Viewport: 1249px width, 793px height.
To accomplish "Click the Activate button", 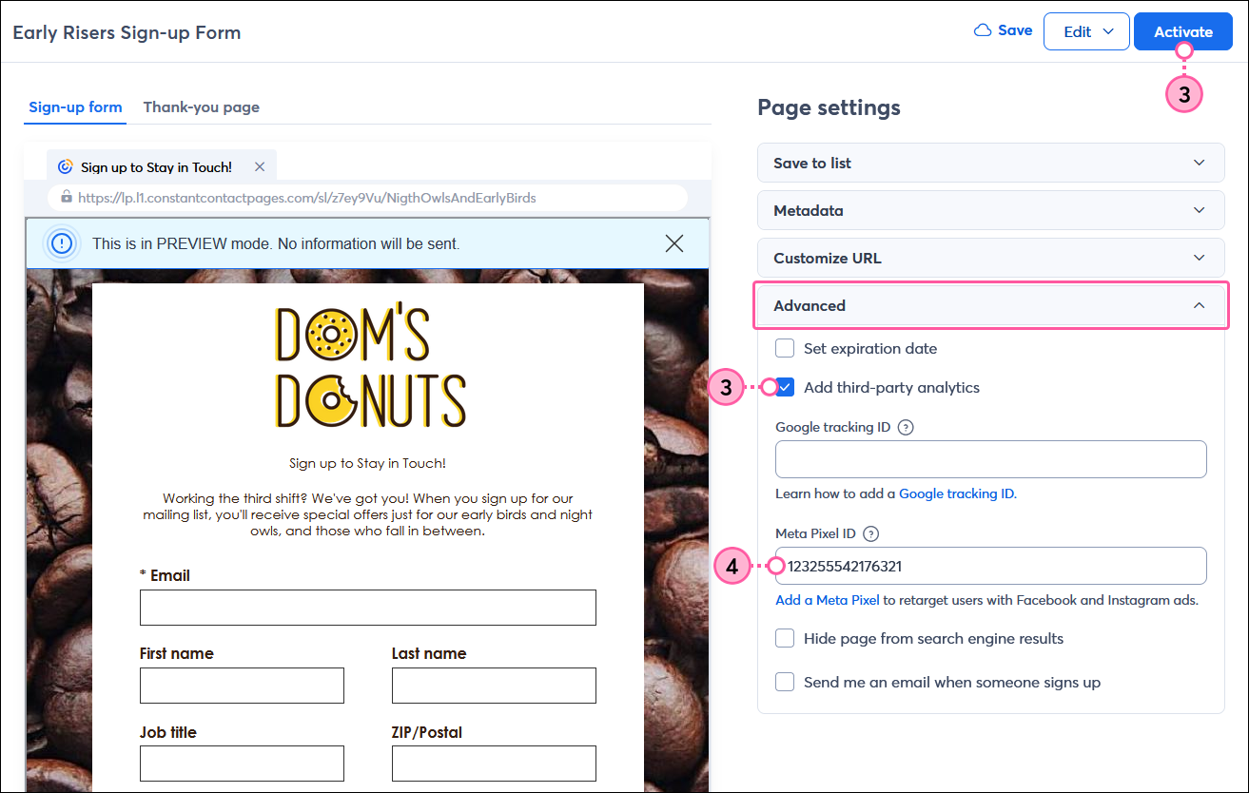I will [x=1183, y=31].
